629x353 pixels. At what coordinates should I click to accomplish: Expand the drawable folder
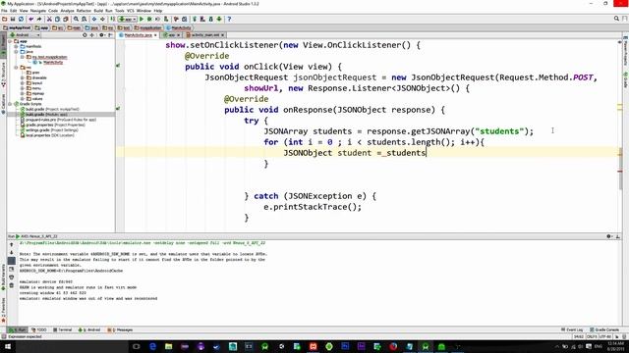coord(23,77)
